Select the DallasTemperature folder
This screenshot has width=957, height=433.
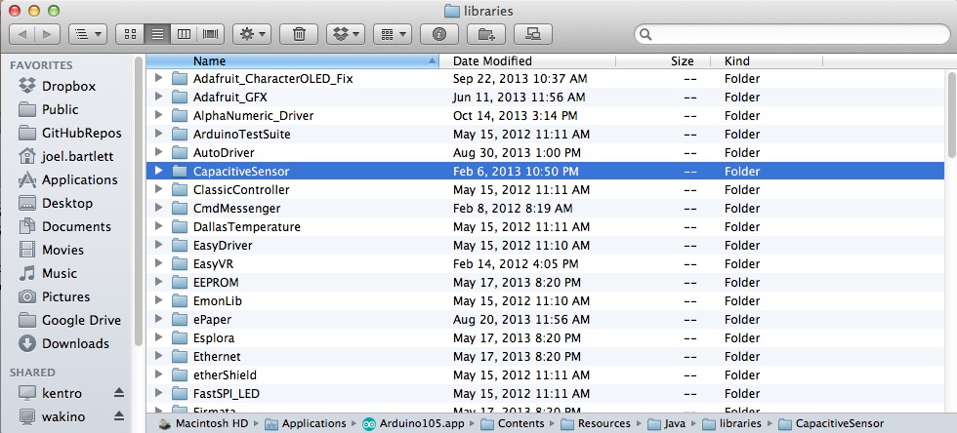click(547, 227)
